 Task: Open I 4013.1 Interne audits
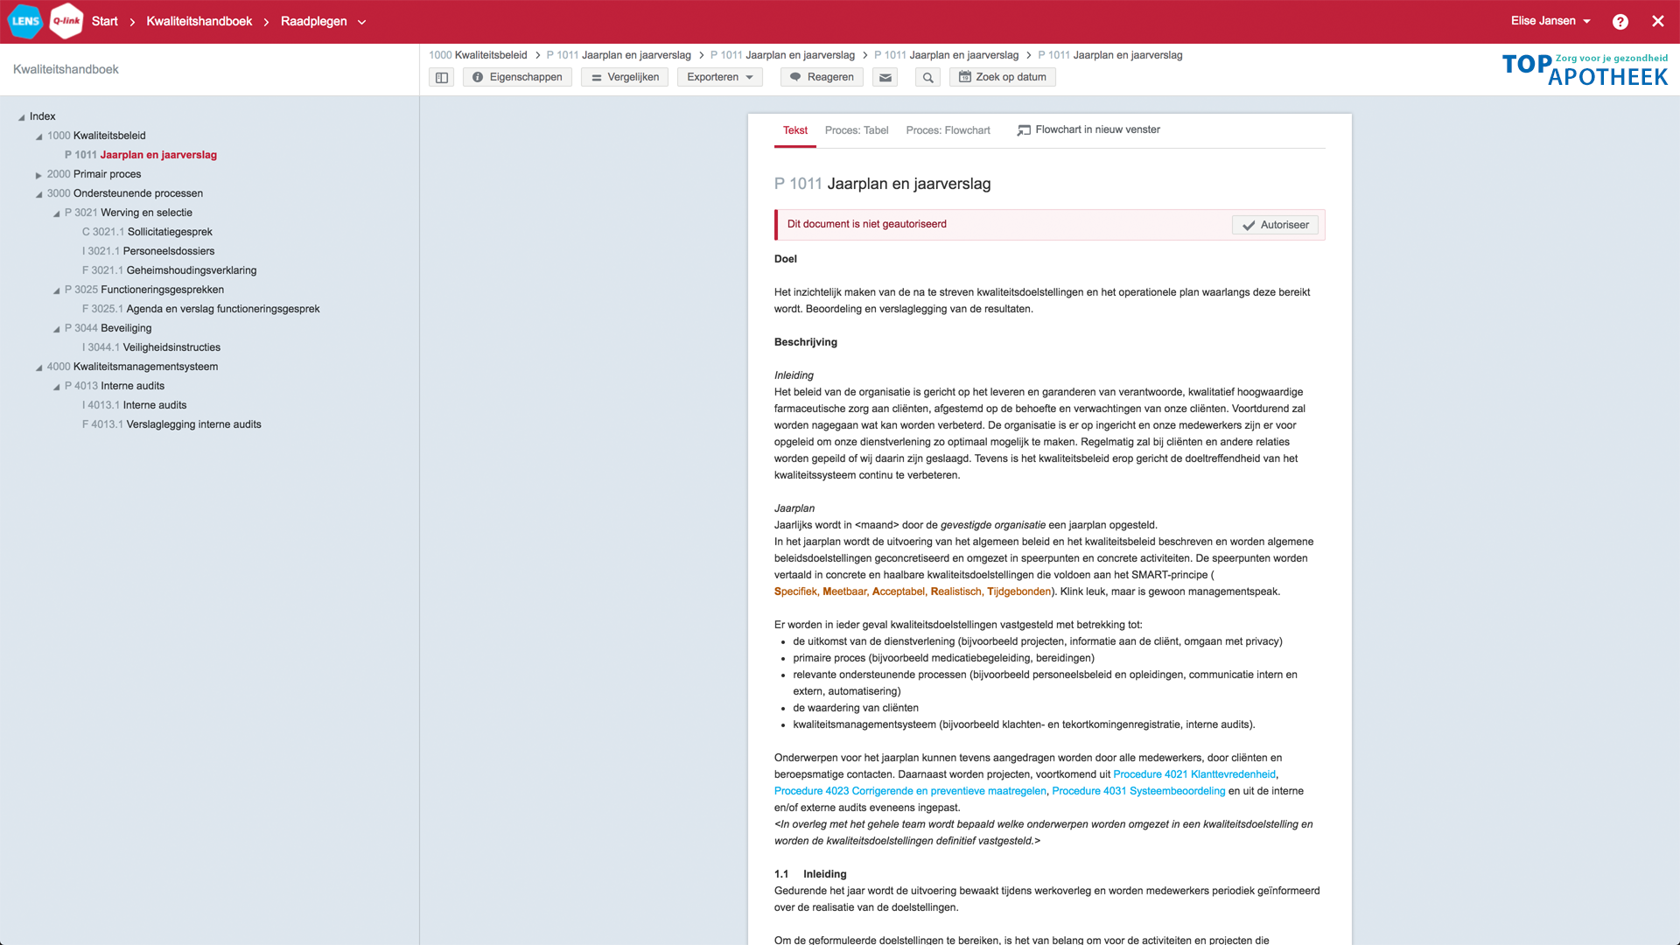point(134,405)
